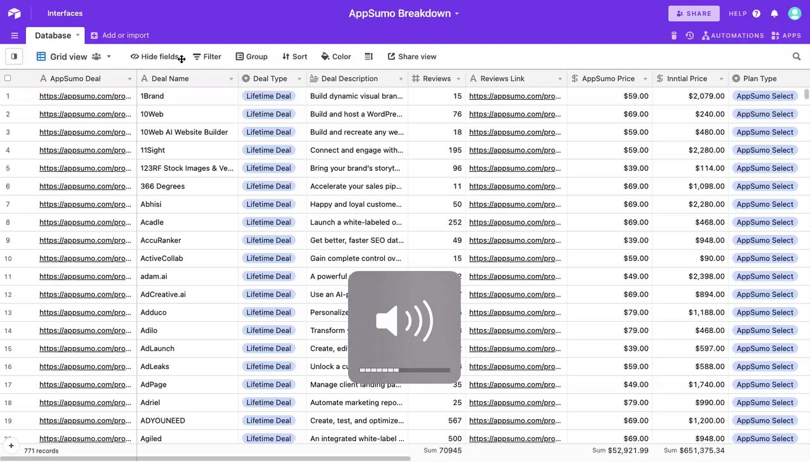This screenshot has height=462, width=810.
Task: Open the Sort options
Action: (x=295, y=56)
